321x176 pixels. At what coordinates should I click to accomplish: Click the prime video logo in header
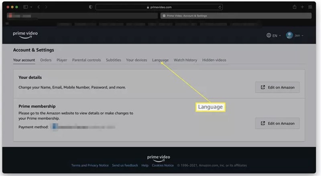click(x=25, y=35)
